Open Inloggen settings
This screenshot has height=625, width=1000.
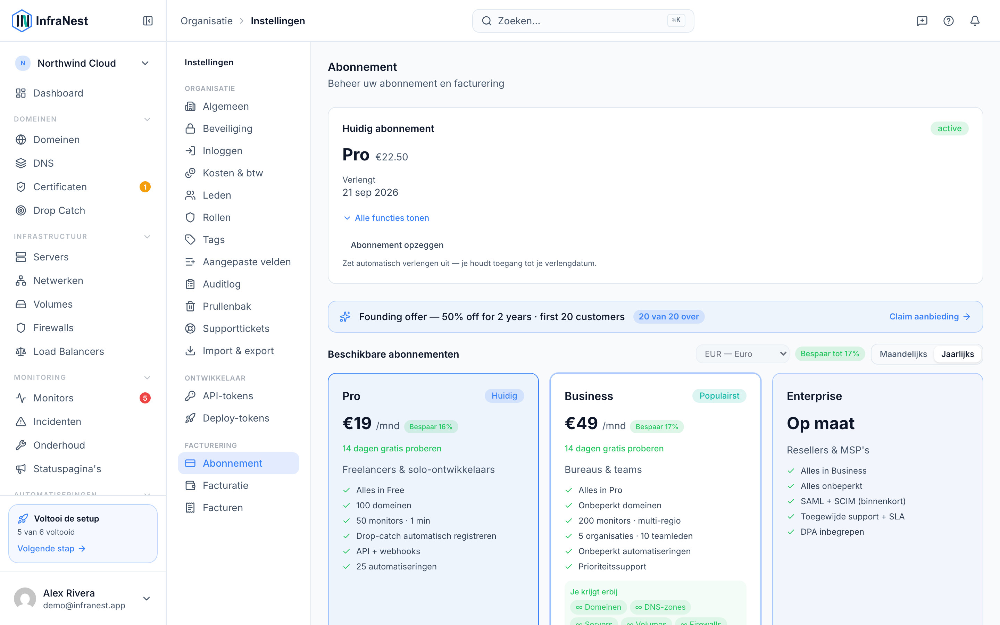(x=239, y=151)
